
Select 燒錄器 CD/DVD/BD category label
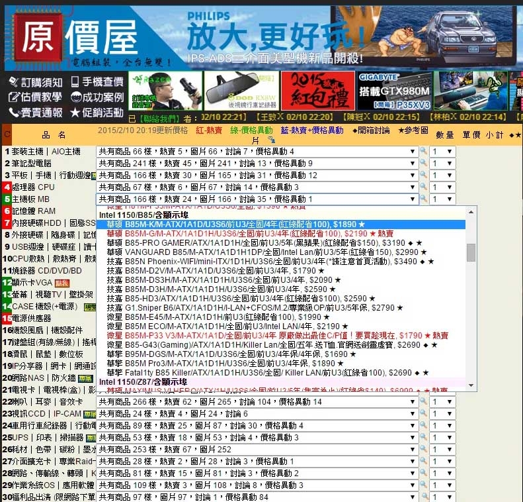[47, 271]
